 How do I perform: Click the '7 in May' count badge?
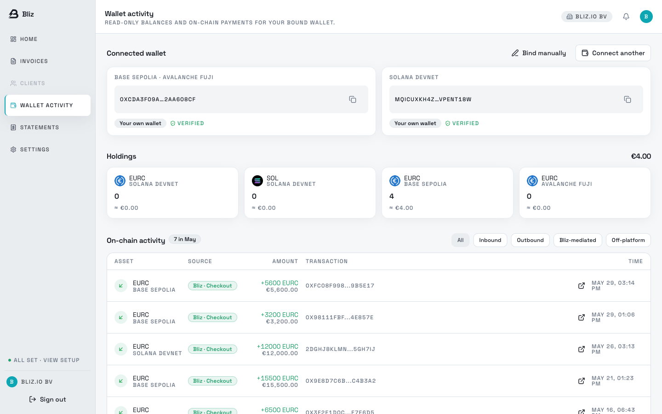point(185,239)
